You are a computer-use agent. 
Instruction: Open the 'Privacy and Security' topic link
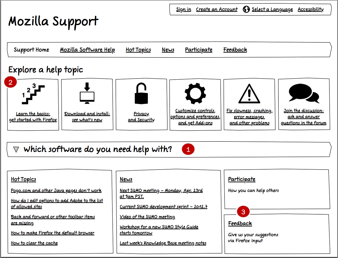(x=141, y=117)
